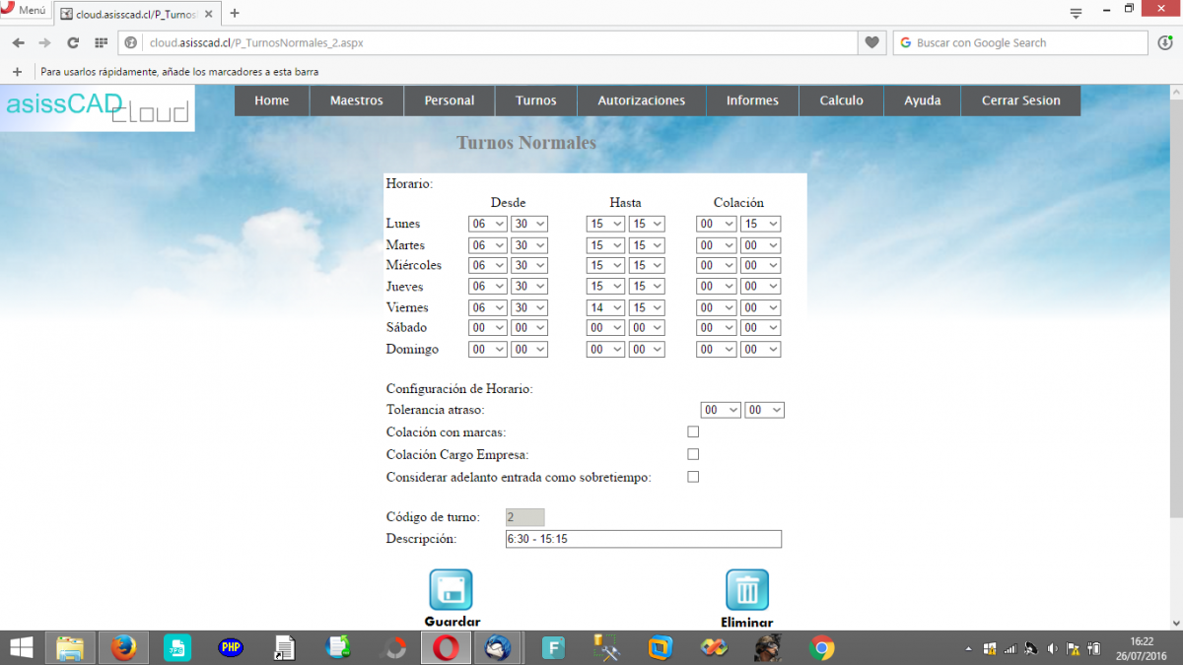1183x665 pixels.
Task: Click the site info globe icon in address bar
Action: tap(131, 43)
